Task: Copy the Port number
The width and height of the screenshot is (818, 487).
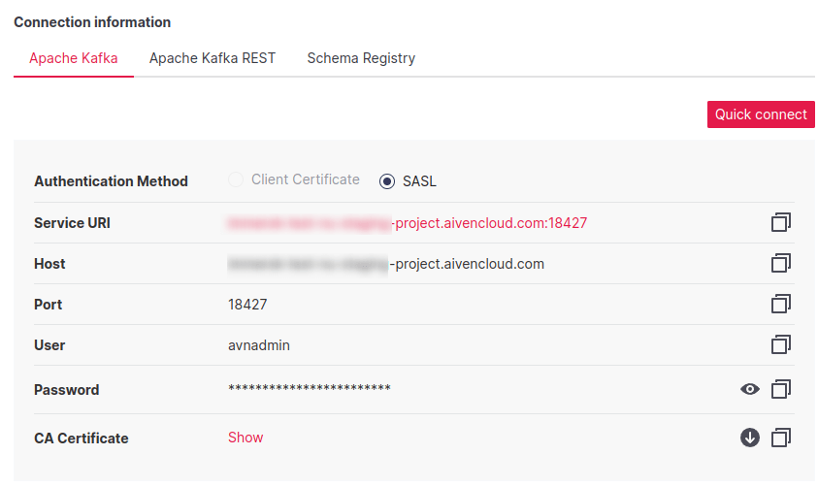Action: (x=781, y=305)
